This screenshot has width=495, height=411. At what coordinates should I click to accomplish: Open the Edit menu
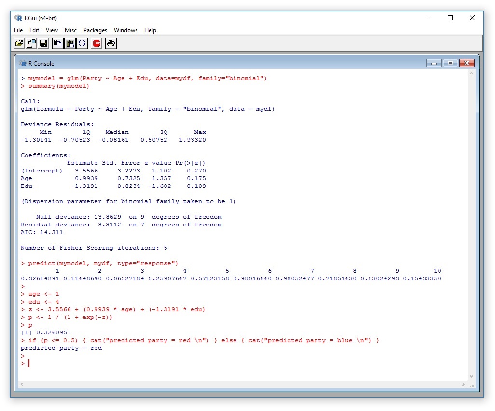point(34,30)
